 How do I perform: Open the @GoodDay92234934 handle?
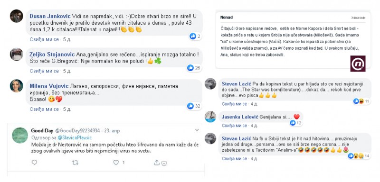(x=77, y=131)
